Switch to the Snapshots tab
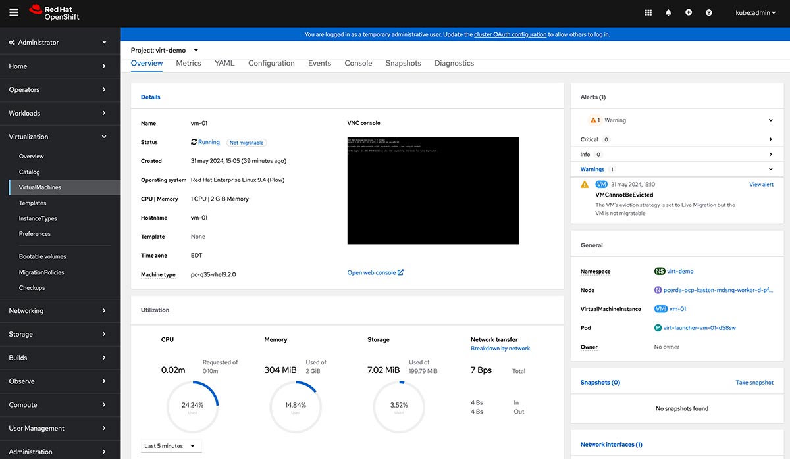 click(403, 63)
